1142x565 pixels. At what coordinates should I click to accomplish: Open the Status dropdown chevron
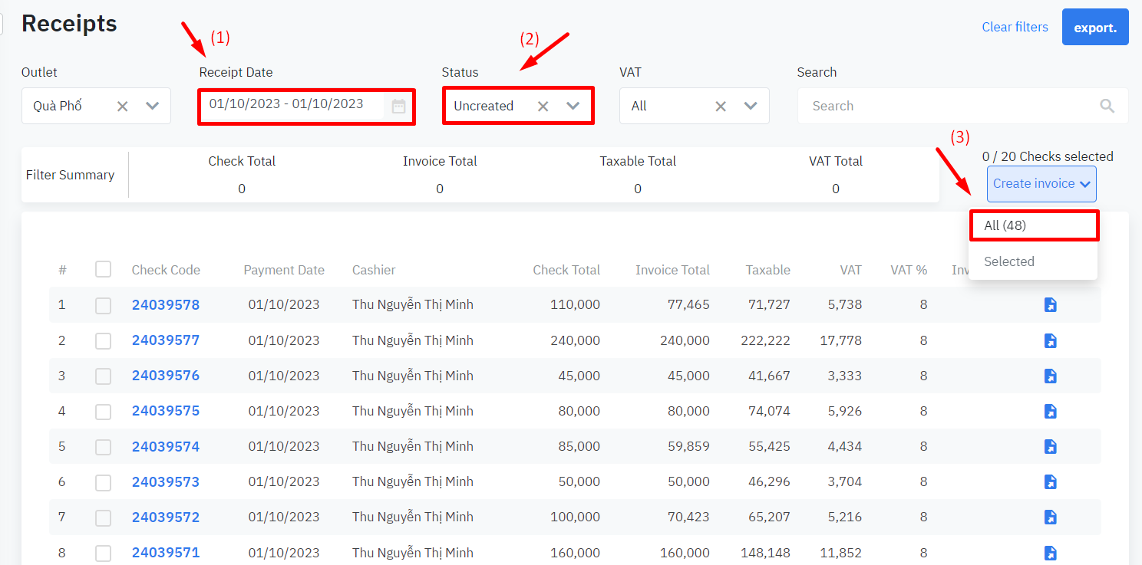573,107
